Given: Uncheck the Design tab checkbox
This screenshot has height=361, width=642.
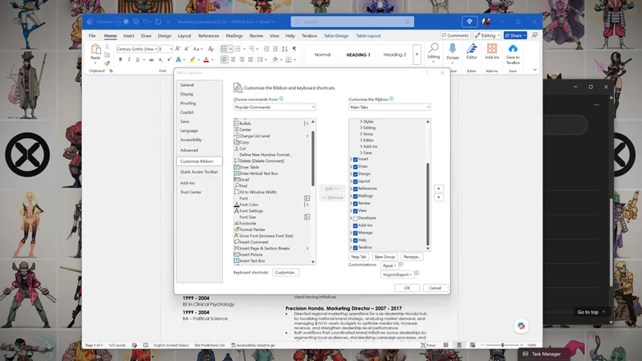Looking at the screenshot, I should point(356,174).
